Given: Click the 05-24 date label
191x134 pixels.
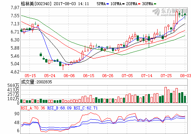Looking at the screenshot, I should [x=50, y=76].
